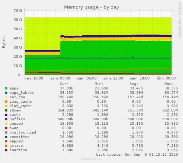Image resolution: width=183 pixels, height=163 pixels.
Task: Click the shmem dark green swatch
Action: coord(6,110)
